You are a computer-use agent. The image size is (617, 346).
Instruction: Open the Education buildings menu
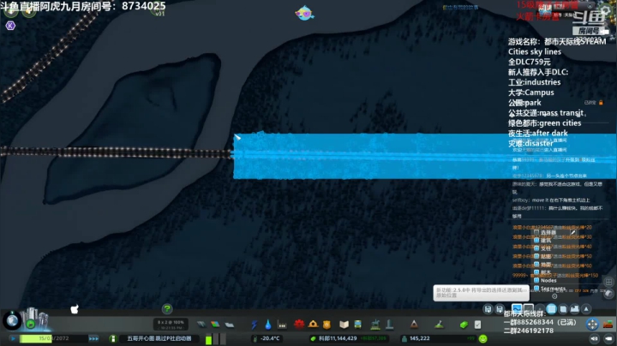tap(344, 325)
